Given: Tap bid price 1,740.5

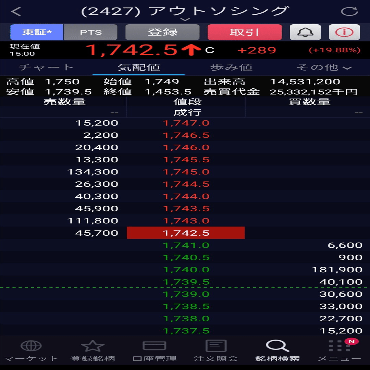Looking at the screenshot, I should pyautogui.click(x=186, y=257).
